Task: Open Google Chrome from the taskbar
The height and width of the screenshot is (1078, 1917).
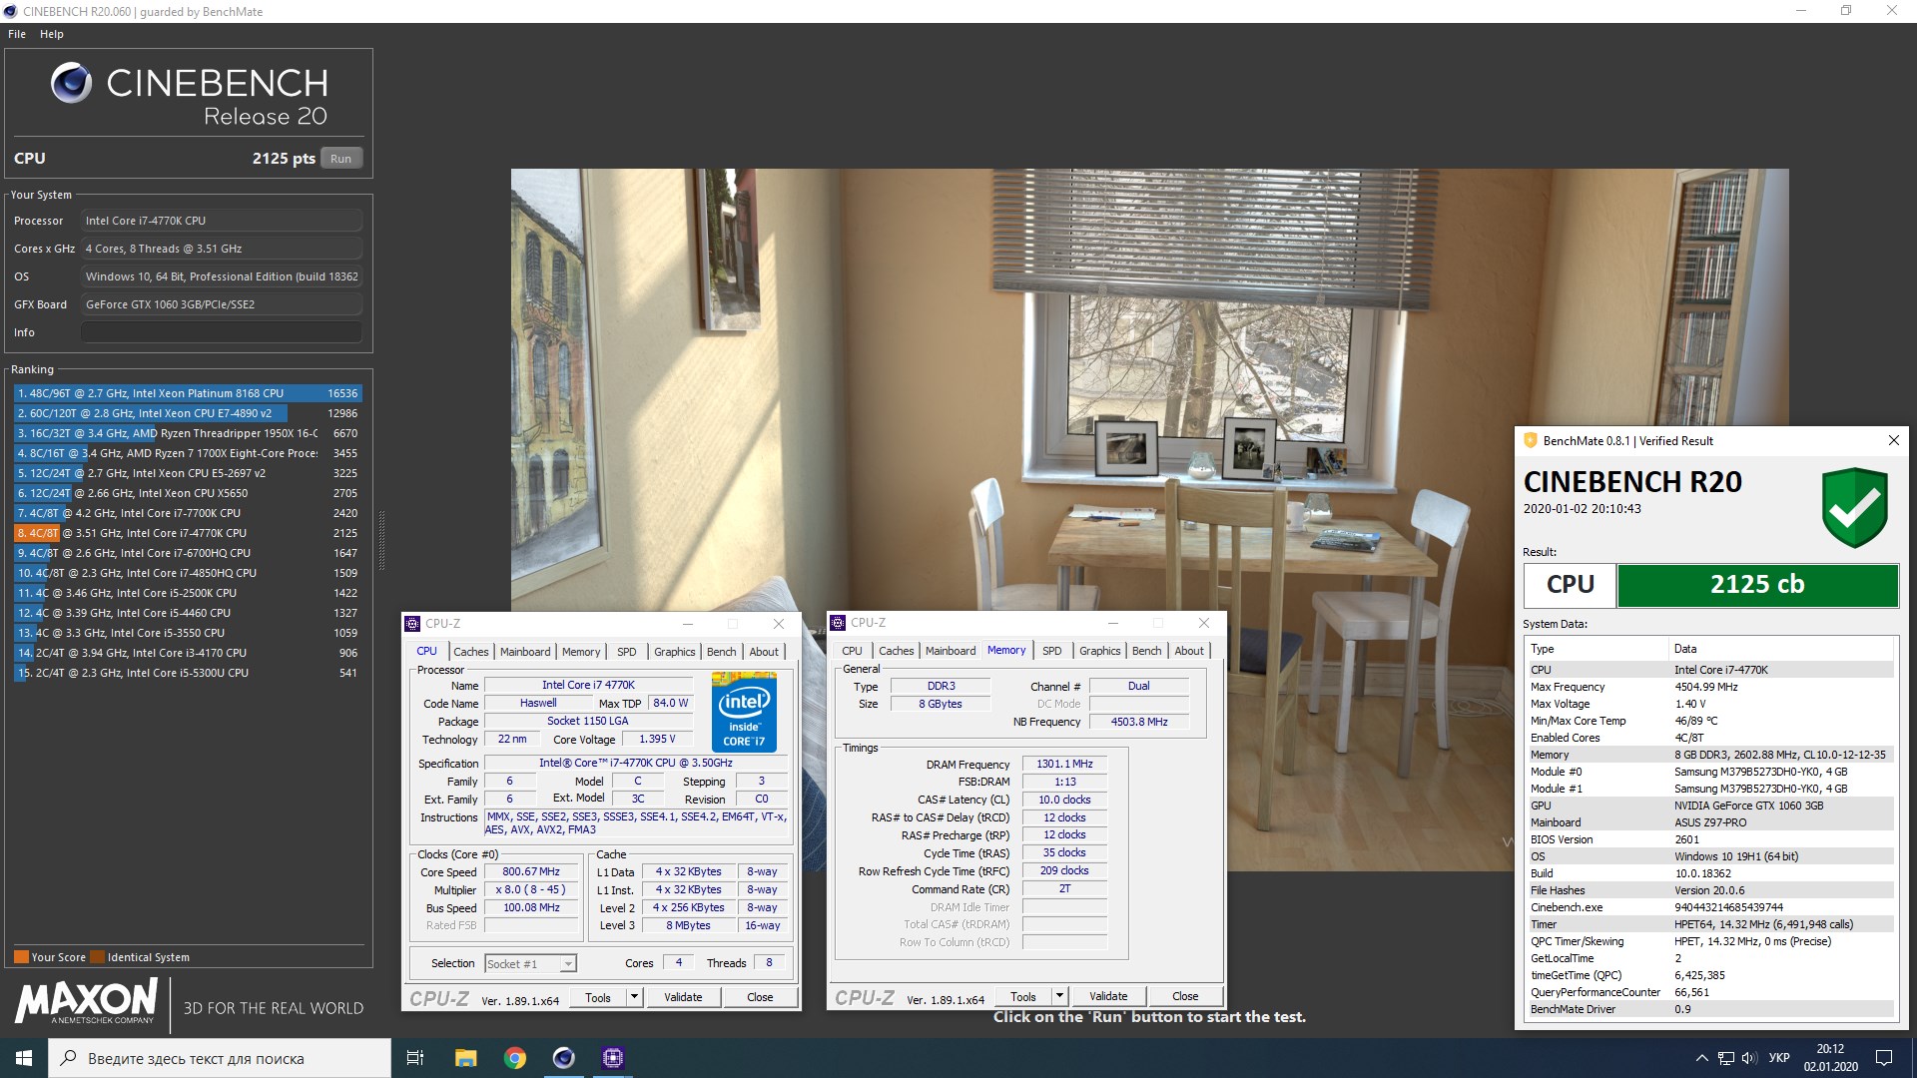Action: coord(515,1058)
